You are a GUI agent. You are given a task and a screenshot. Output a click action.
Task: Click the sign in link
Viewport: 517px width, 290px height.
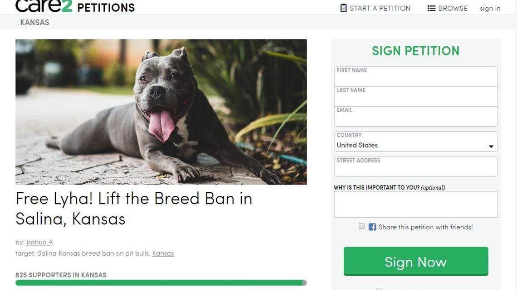click(490, 8)
